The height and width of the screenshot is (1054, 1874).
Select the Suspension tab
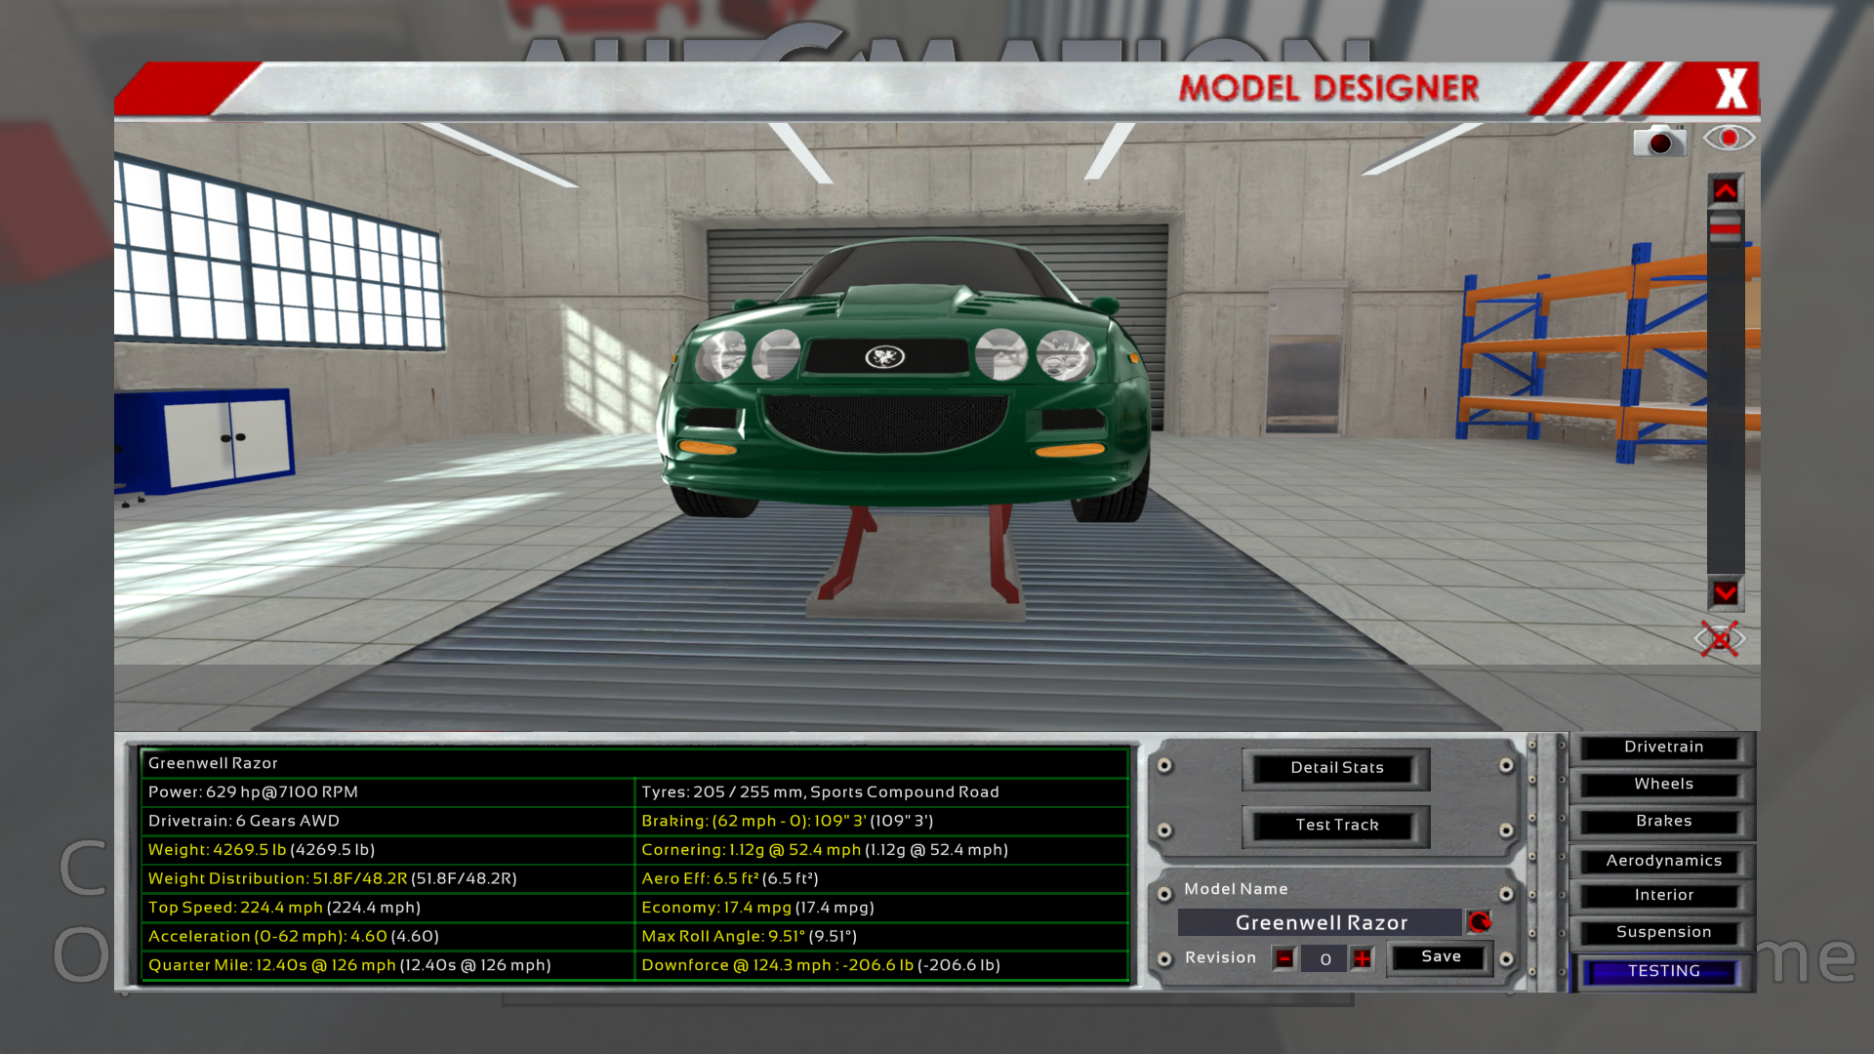click(1663, 932)
